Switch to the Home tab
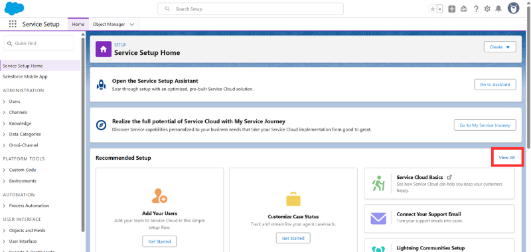The height and width of the screenshot is (252, 531). coord(78,25)
